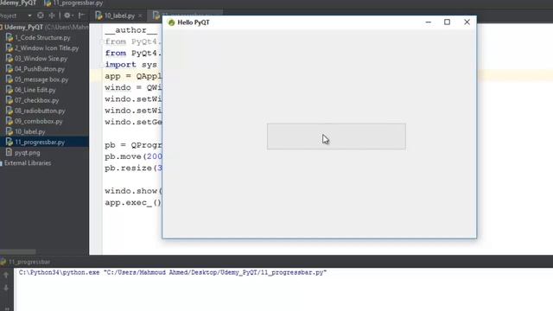Open 1_Code Structure.py in the project tree
This screenshot has height=311, width=553.
(42, 37)
